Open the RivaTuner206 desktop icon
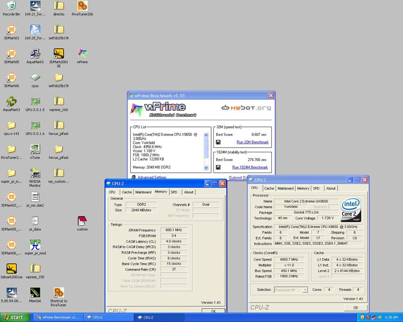The height and width of the screenshot is (322, 403). [x=82, y=6]
